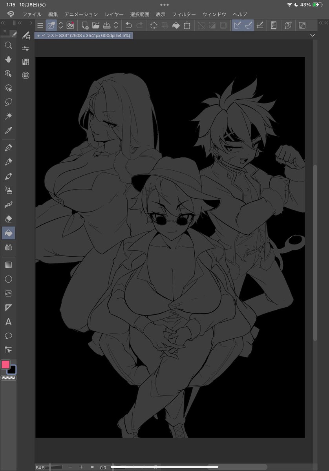Select the Fill bucket tool in tool palette
The image size is (329, 471).
point(8,233)
